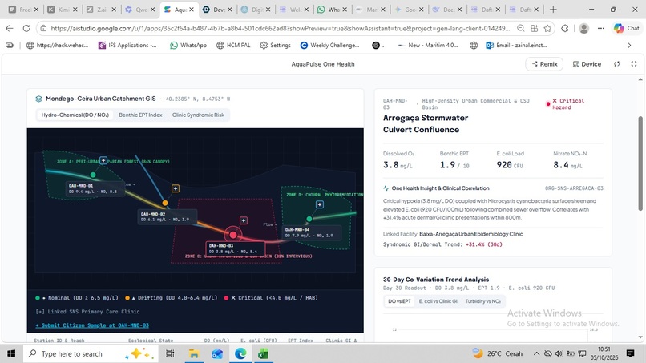Screen dimensions: 646x363
Task: Open the Settings bookmark
Action: [275, 46]
